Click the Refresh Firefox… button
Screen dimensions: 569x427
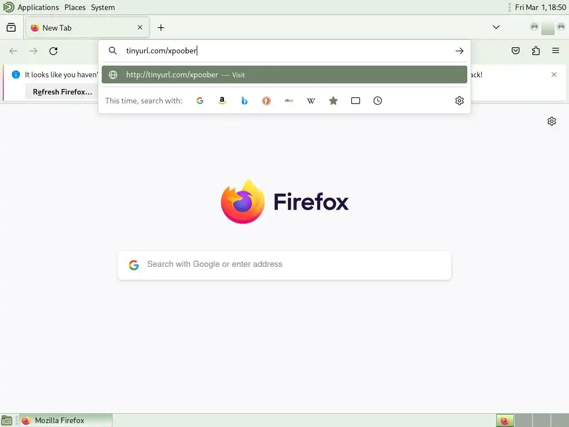[62, 92]
